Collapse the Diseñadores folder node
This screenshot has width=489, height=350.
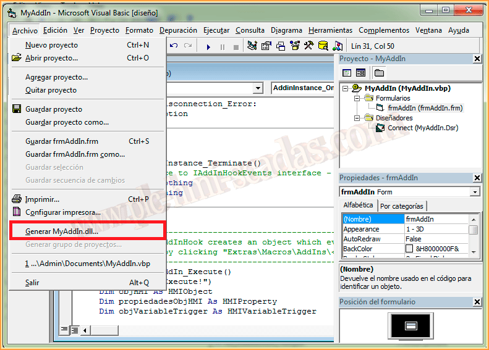357,118
